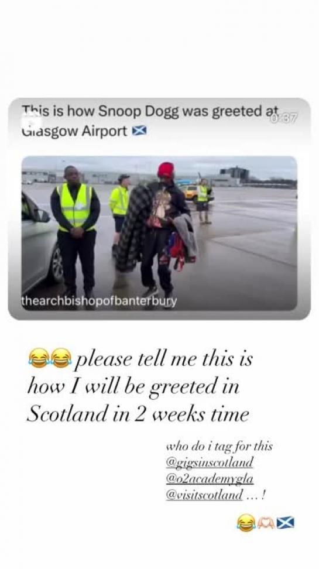Tap thearchbishopofbanterbury username on video
Image resolution: width=319 pixels, height=569 pixels.
(99, 301)
